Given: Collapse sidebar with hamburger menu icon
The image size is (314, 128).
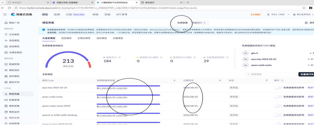Looking at the screenshot, I should click(x=5, y=15).
